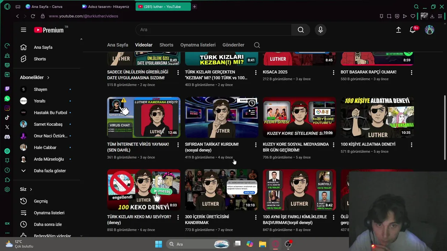447x251 pixels.
Task: Submit search with magnifier button
Action: coord(301,30)
